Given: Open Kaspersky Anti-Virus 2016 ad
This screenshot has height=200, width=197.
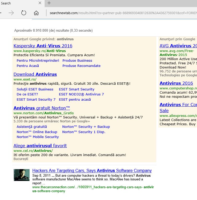Looking at the screenshot, I should pos(43,46).
